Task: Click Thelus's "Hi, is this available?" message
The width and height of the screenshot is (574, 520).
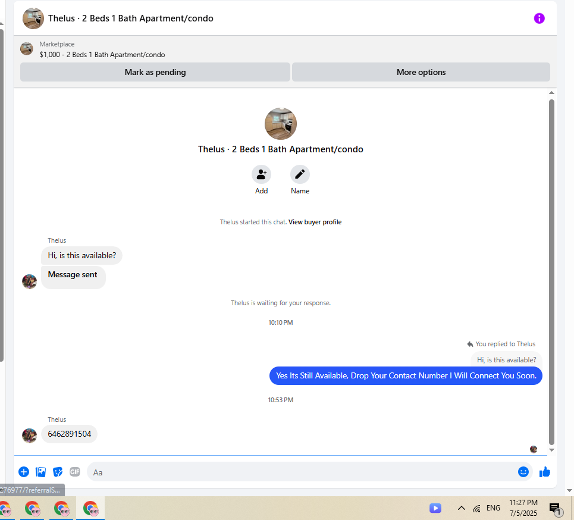Action: tap(81, 256)
